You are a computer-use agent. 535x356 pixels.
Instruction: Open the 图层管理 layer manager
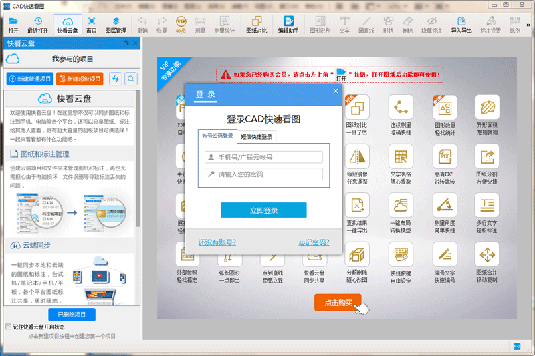pos(116,25)
